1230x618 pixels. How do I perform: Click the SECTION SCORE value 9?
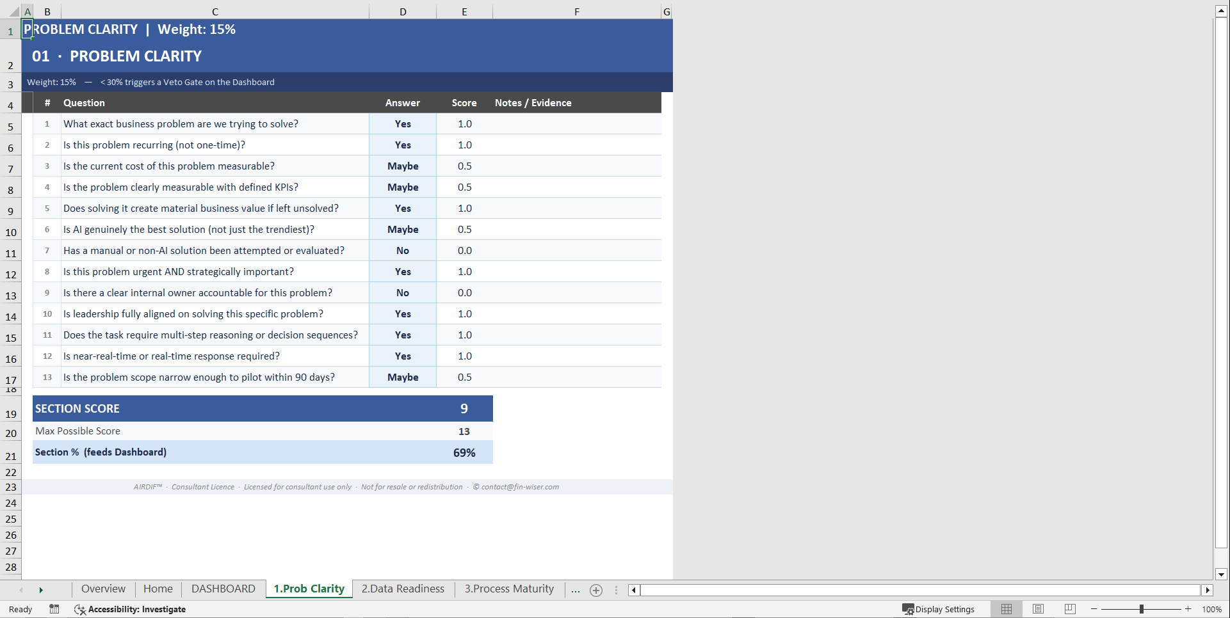point(464,409)
